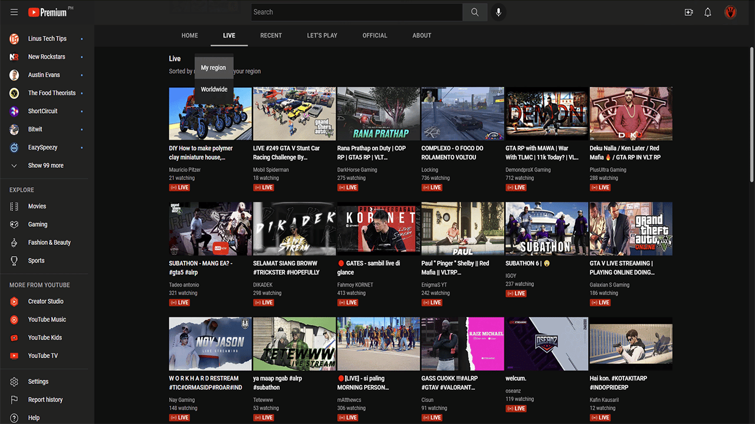Click the YouTube Kids icon
This screenshot has width=755, height=424.
pyautogui.click(x=14, y=338)
